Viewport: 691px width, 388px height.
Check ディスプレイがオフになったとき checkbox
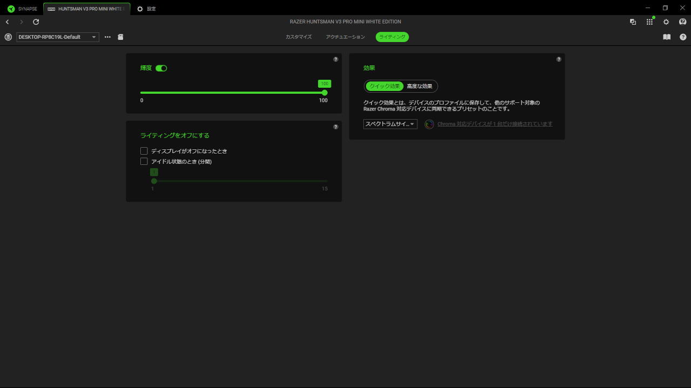(144, 151)
